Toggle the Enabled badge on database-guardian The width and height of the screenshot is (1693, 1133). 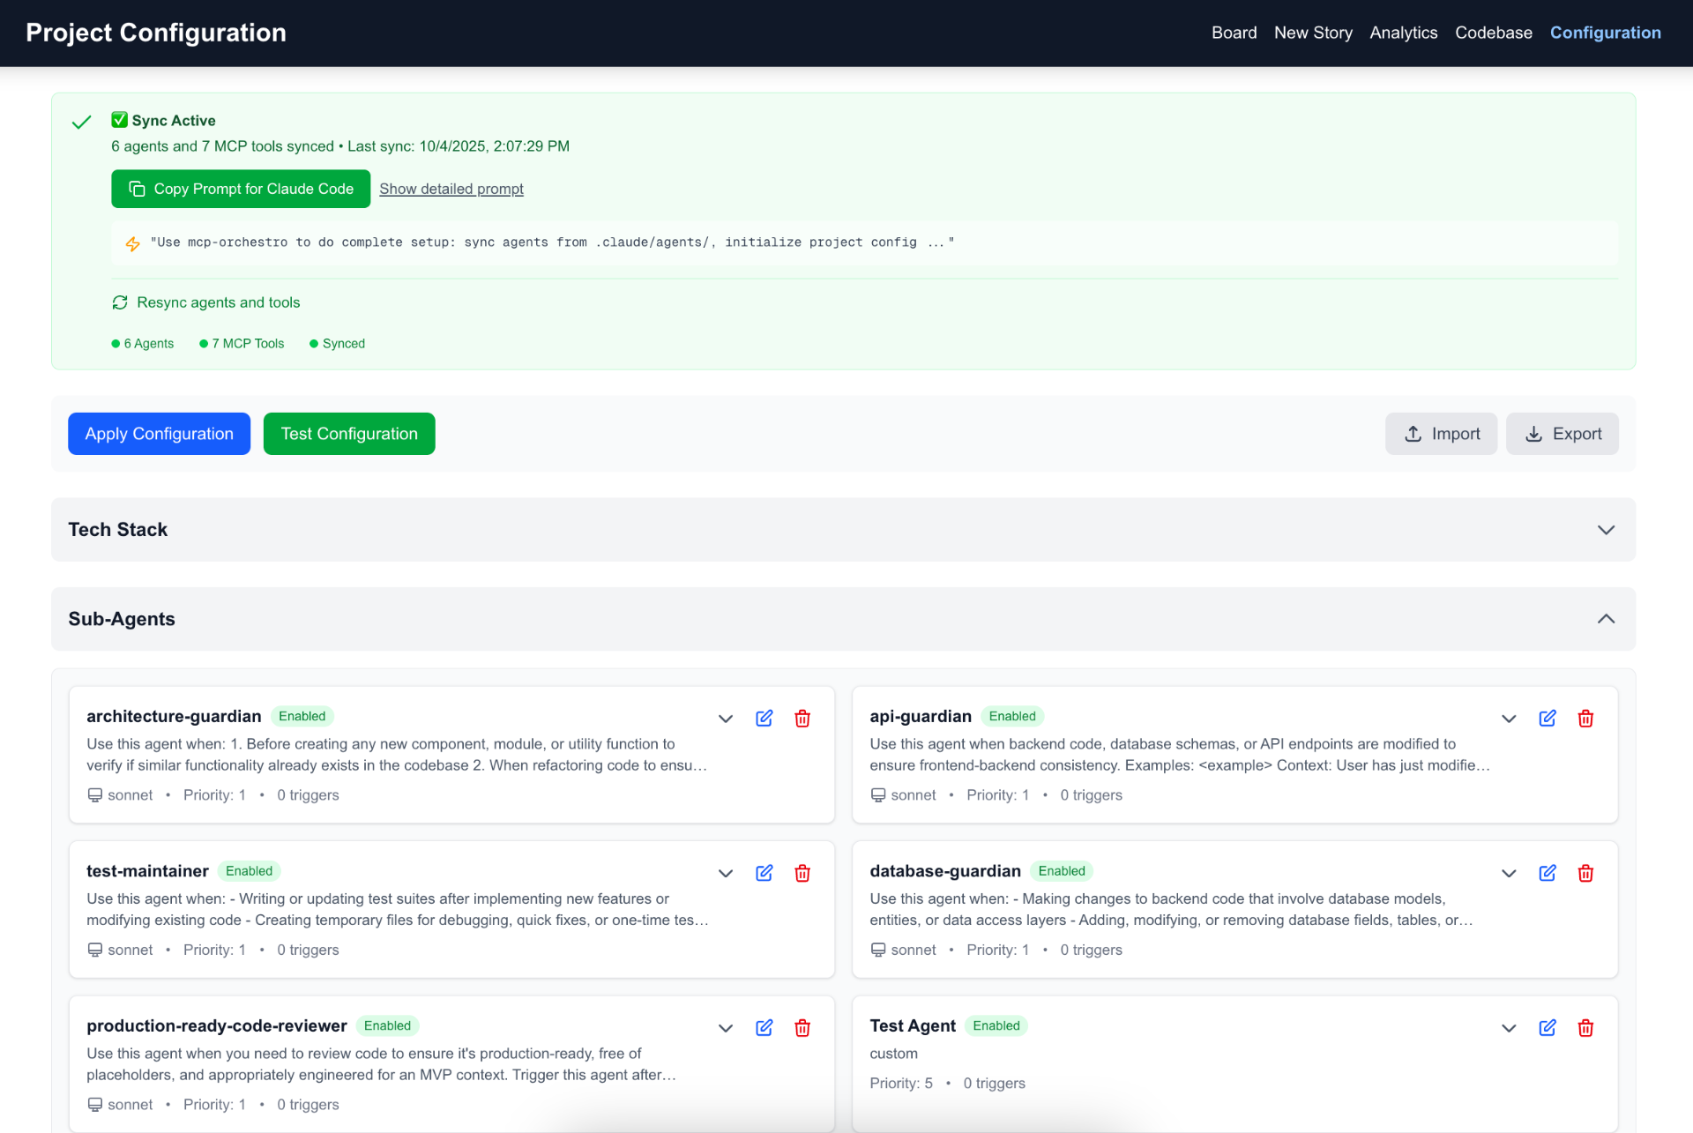pyautogui.click(x=1061, y=871)
